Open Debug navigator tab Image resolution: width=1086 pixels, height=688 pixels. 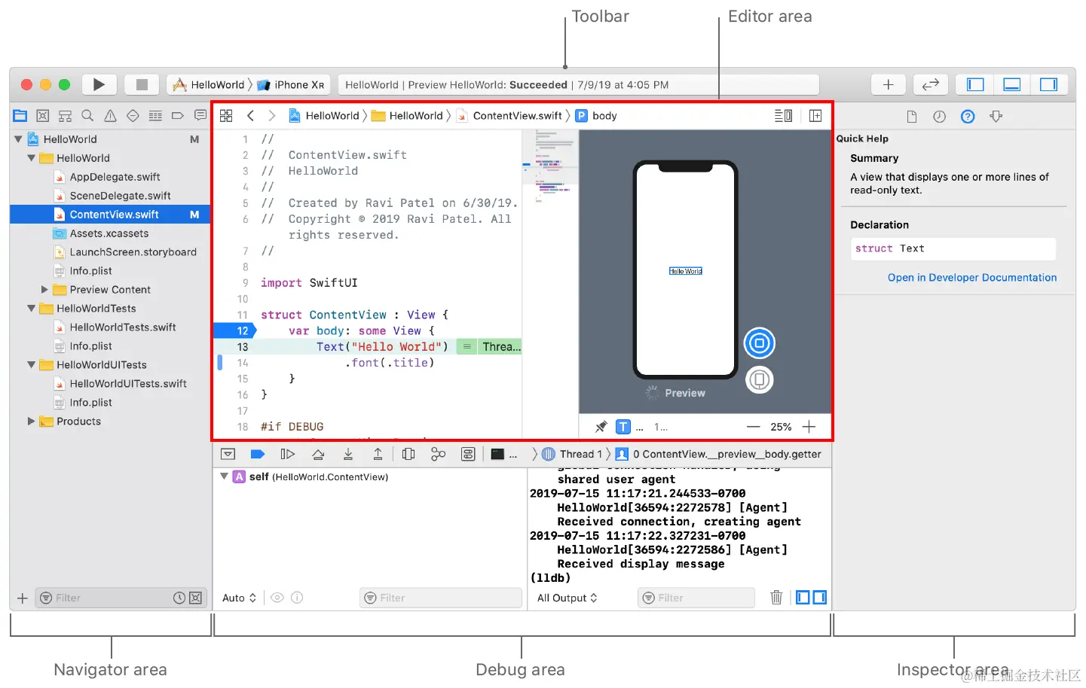(x=155, y=116)
